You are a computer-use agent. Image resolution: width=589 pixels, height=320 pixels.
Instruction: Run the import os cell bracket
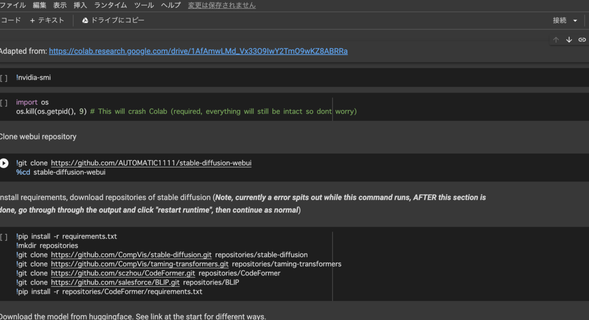pos(4,102)
